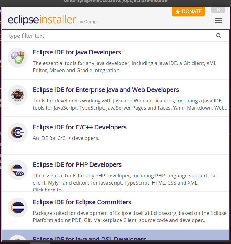Screen dimensions: 231x244
Task: Click the DONATE button
Action: (188, 11)
